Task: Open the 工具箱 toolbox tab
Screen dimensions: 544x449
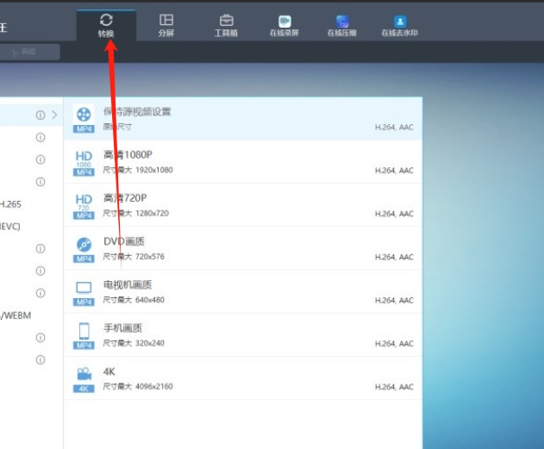Action: point(226,25)
